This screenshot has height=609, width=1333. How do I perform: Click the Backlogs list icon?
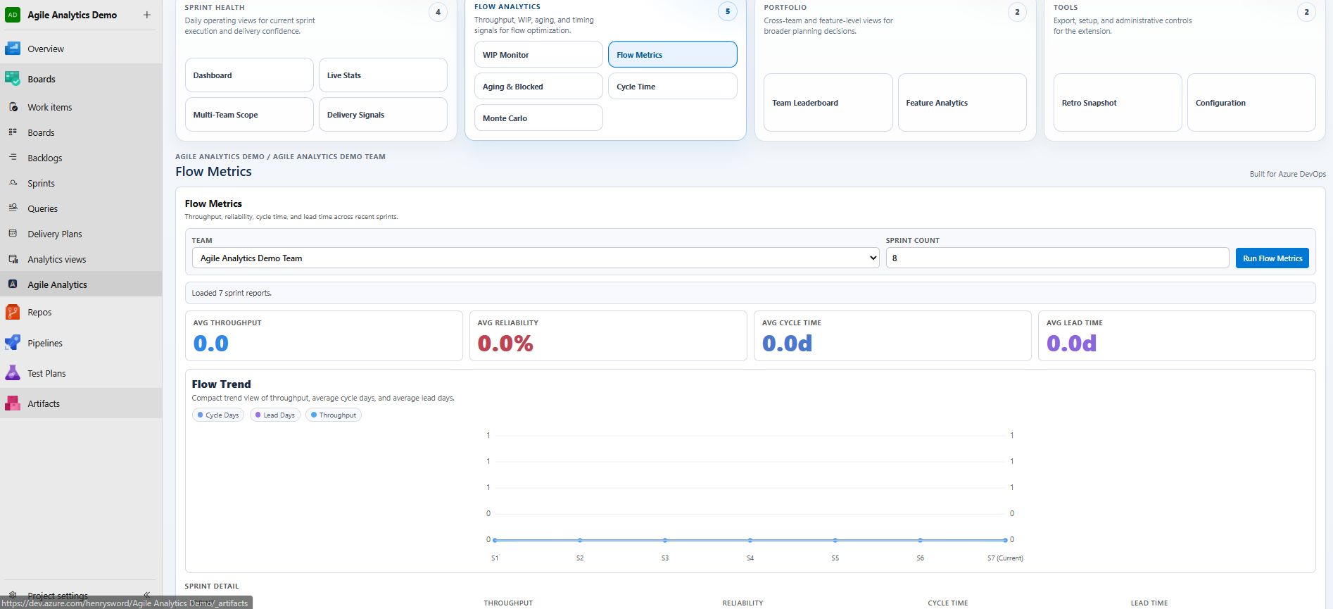click(13, 158)
